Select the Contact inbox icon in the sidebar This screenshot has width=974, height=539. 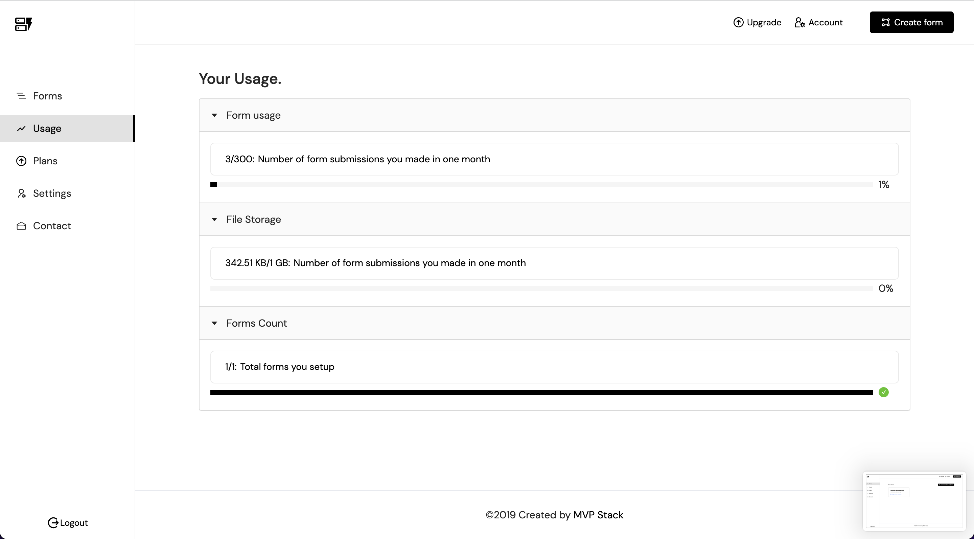[21, 226]
